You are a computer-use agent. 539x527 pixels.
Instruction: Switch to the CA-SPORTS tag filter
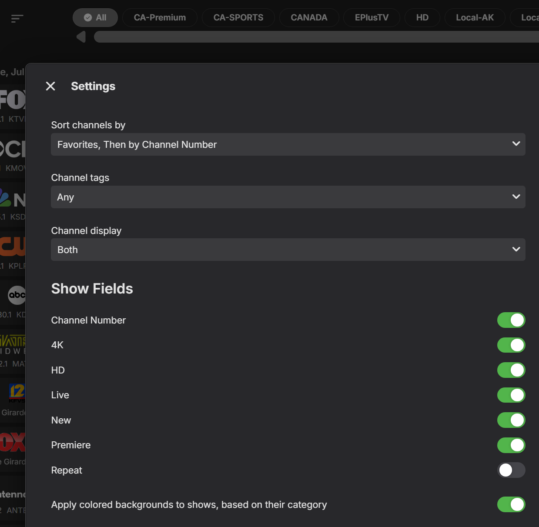tap(238, 17)
